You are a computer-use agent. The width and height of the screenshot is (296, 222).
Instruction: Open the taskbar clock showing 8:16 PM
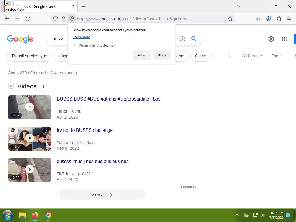[277, 215]
